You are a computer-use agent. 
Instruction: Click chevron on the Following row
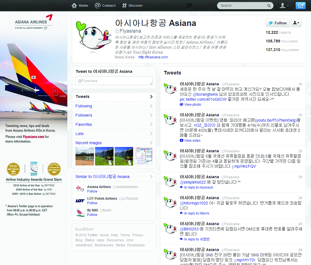point(151,106)
